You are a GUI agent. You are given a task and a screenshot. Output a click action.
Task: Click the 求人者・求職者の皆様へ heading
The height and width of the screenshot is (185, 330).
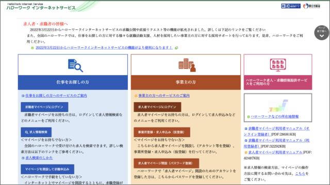pos(45,24)
